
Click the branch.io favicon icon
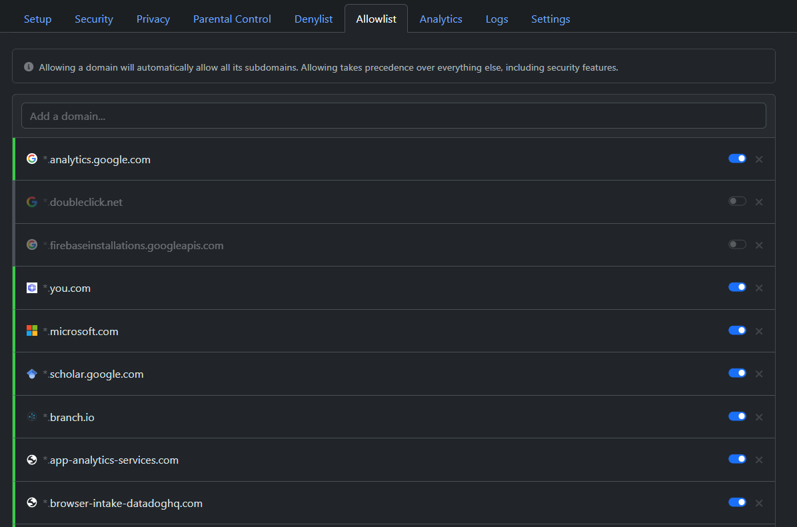tap(31, 417)
